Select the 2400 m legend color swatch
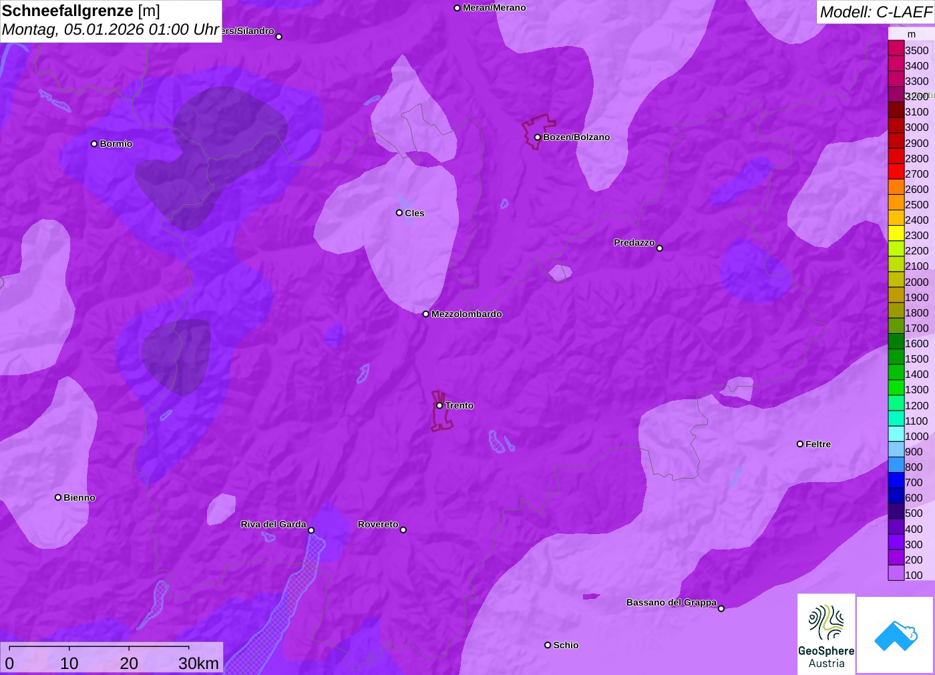935x675 pixels. pos(896,218)
